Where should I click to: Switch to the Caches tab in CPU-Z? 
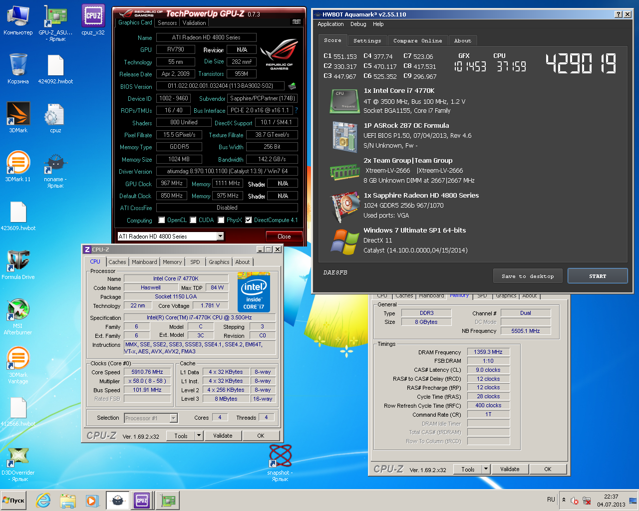[x=117, y=262]
